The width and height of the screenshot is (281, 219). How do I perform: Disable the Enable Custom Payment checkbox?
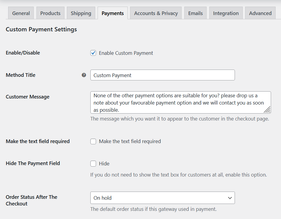click(93, 53)
